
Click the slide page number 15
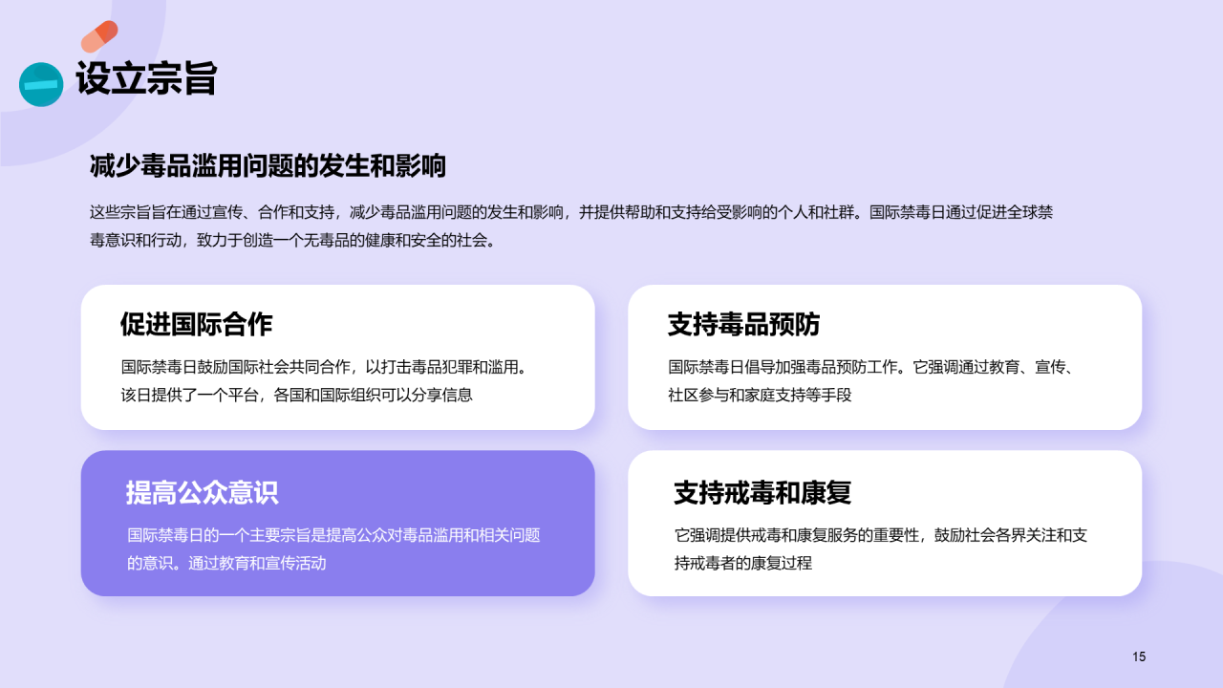pos(1139,656)
